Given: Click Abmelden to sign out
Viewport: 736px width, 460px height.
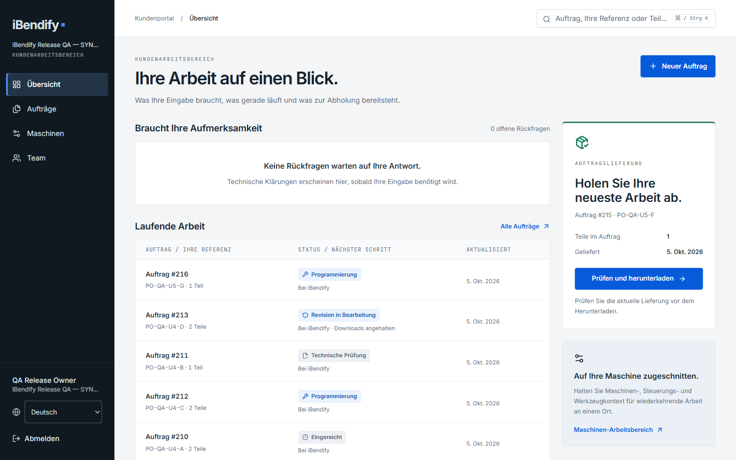Looking at the screenshot, I should 36,439.
